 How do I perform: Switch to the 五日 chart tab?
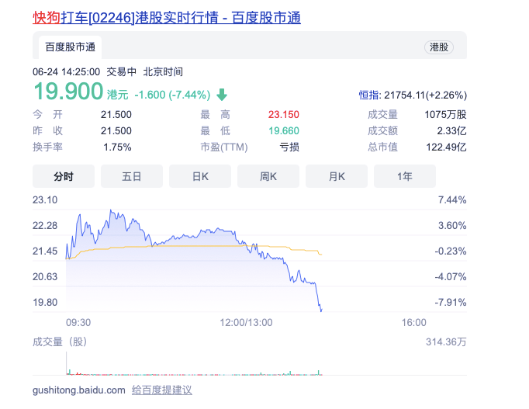(x=132, y=176)
